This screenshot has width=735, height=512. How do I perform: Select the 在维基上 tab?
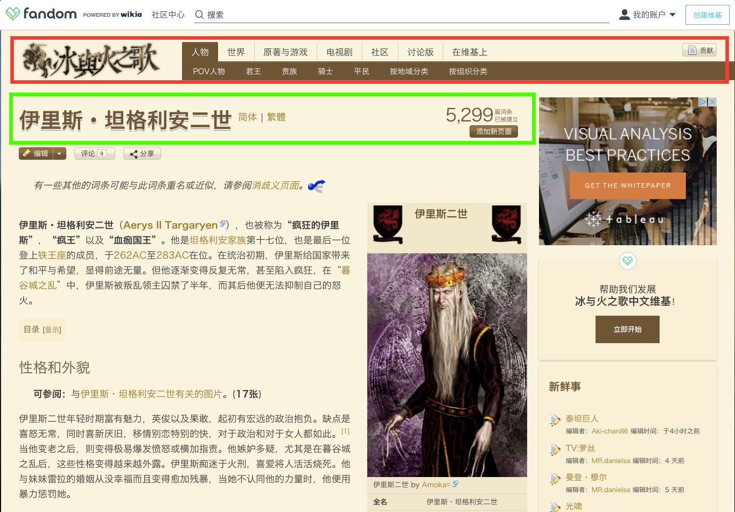tap(470, 52)
